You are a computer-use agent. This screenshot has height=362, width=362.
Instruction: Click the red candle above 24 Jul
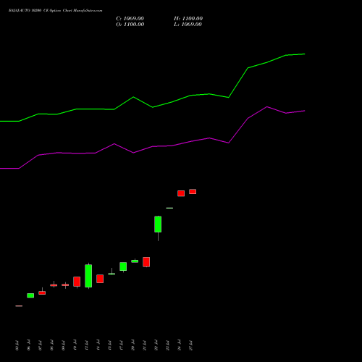(x=181, y=193)
